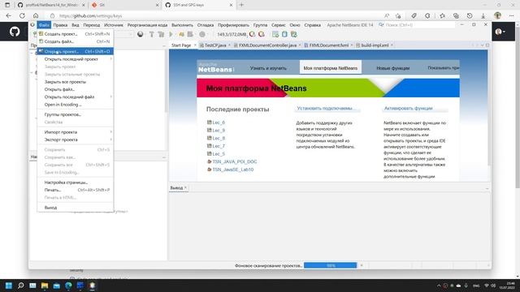Go back in the browser
This screenshot has width=520, height=292.
point(9,15)
